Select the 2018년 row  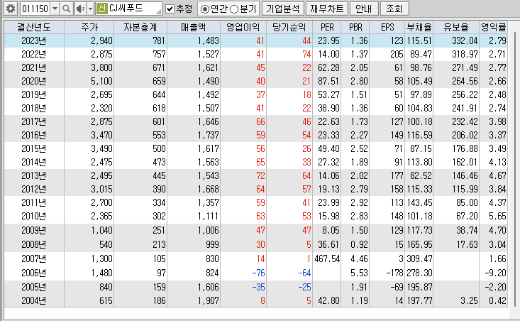coord(255,108)
